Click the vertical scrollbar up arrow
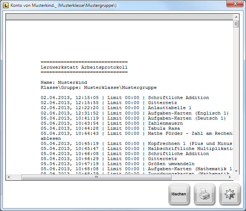The width and height of the screenshot is (246, 211). click(236, 17)
